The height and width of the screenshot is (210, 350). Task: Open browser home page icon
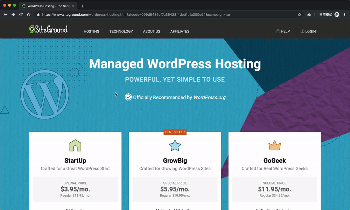point(29,14)
